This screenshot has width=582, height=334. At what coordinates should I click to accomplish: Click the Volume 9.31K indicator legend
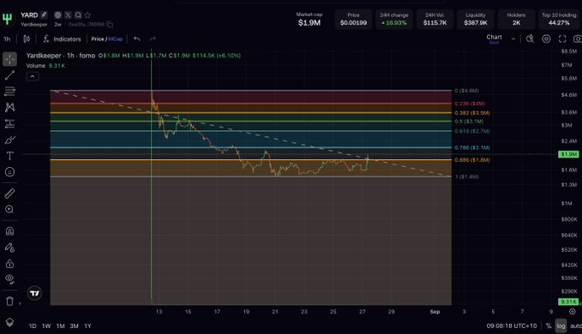click(45, 66)
